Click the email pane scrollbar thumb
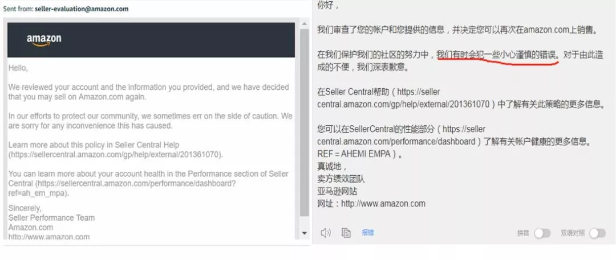The height and width of the screenshot is (260, 616). click(304, 122)
